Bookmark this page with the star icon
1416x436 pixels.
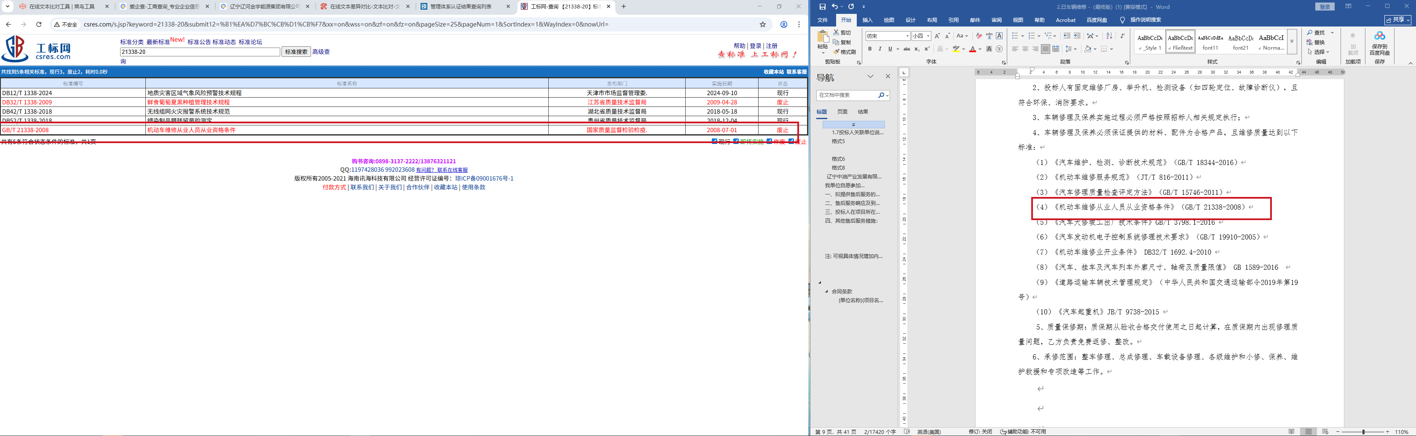pos(763,24)
